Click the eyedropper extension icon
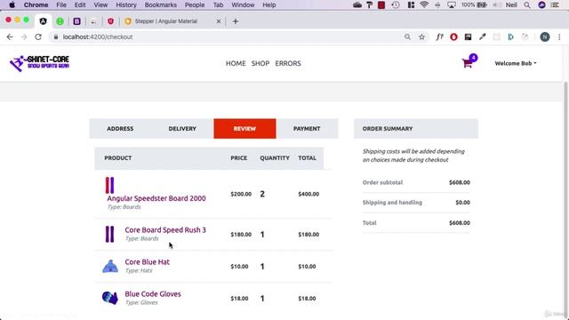The image size is (569, 320). point(482,37)
